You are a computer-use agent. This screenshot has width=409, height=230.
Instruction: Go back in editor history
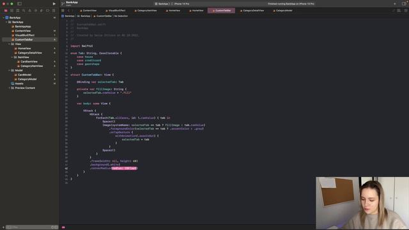pos(68,11)
